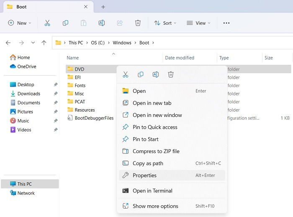Click the Rename icon in the context menu
Screen dimensions: 293x217
pos(156,74)
